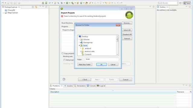Open dropdown arrow next to External Tools icon

(x=75, y=3)
